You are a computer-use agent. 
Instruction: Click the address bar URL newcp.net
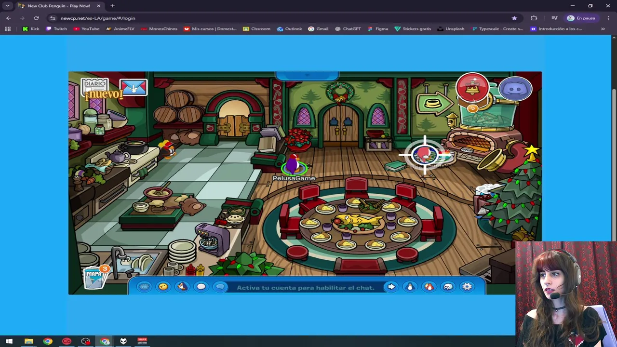coord(98,18)
